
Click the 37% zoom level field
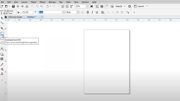(x=81, y=6)
